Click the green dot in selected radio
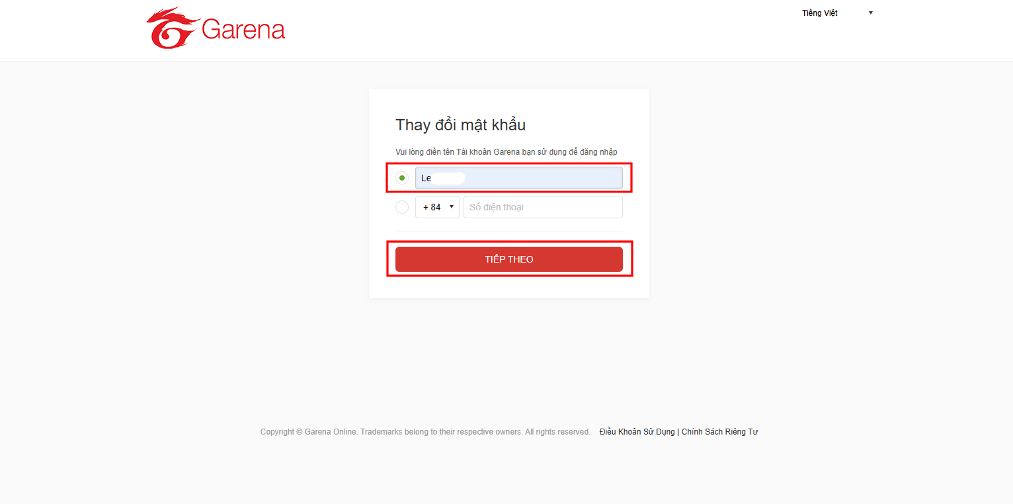Viewport: 1013px width, 504px height. [x=402, y=178]
